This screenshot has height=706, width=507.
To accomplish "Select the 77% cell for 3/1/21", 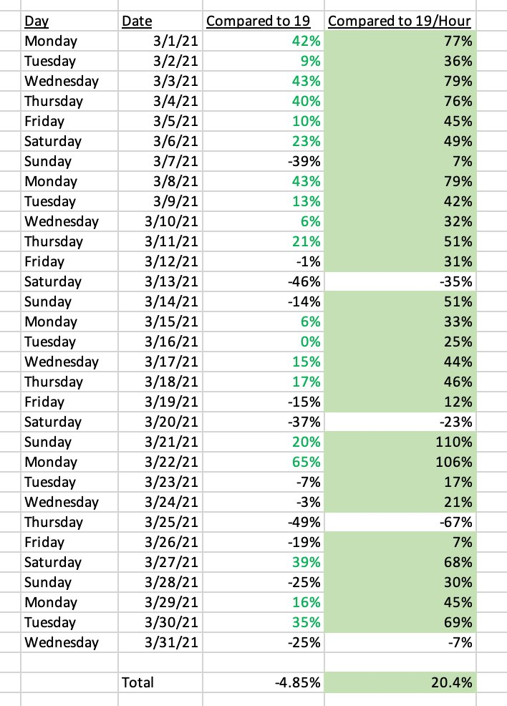I will click(400, 41).
